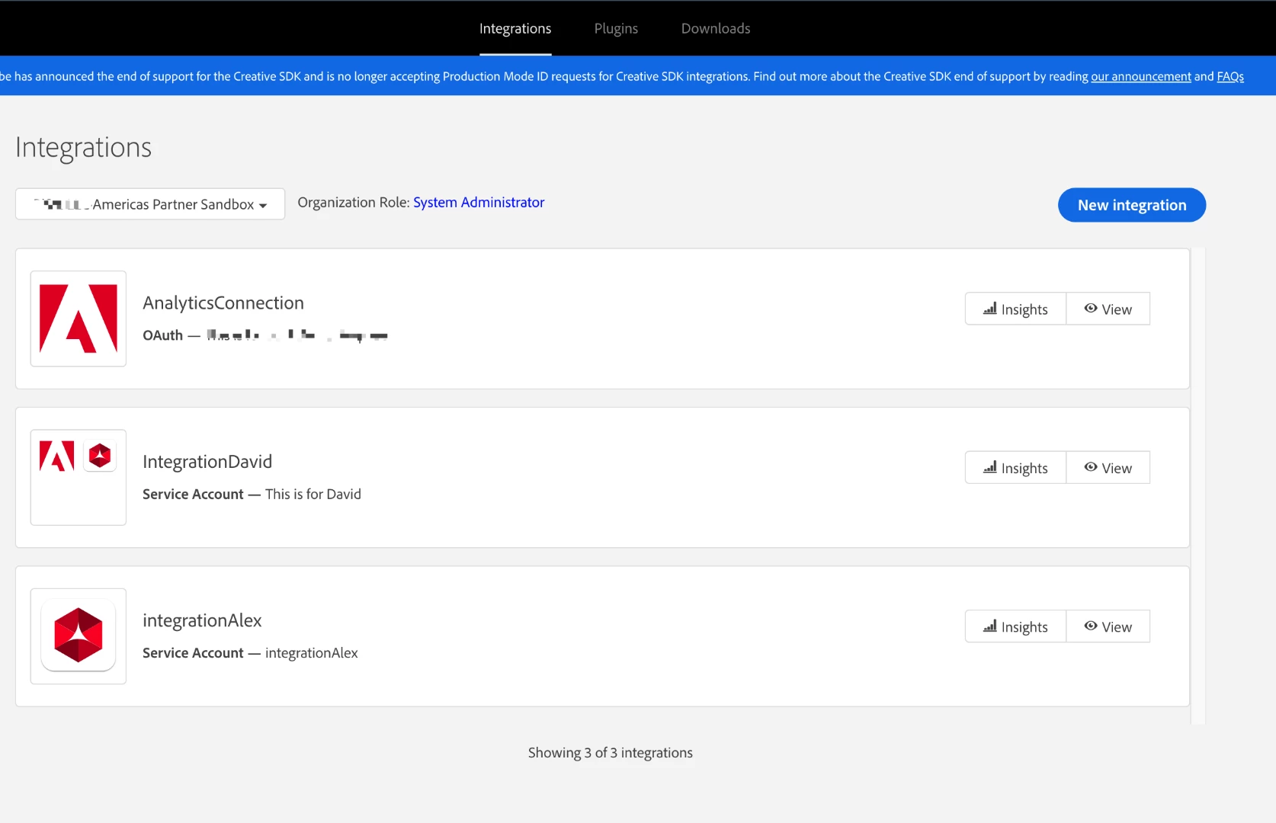Image resolution: width=1276 pixels, height=823 pixels.
Task: Open the 'our announcement' link in banner
Action: 1141,76
